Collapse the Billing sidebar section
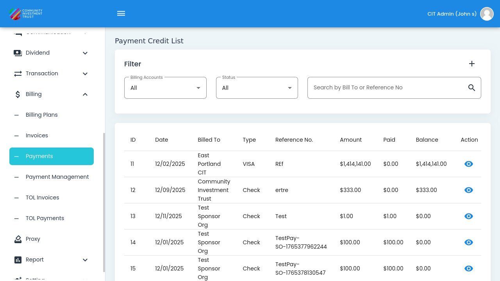Screen dimensions: 500x281 click(85, 94)
